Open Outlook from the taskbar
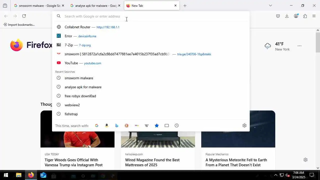Viewport: 320px width, 180px height. (43, 175)
